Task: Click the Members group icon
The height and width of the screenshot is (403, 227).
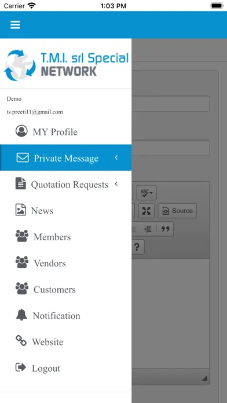Action: pyautogui.click(x=22, y=236)
